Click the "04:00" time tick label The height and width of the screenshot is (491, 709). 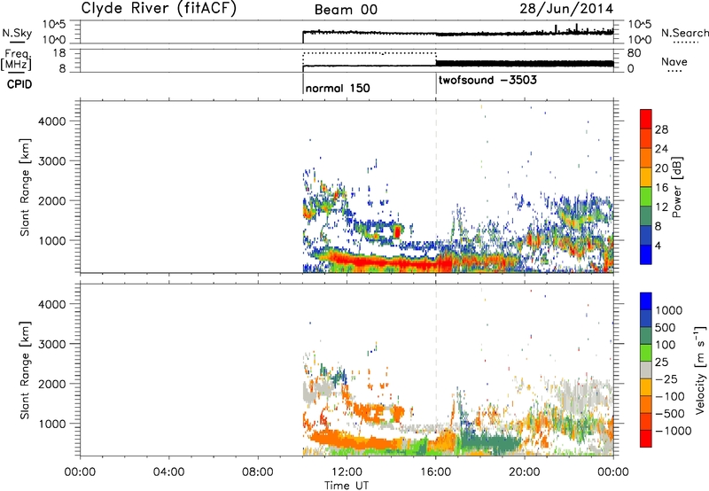(x=168, y=472)
